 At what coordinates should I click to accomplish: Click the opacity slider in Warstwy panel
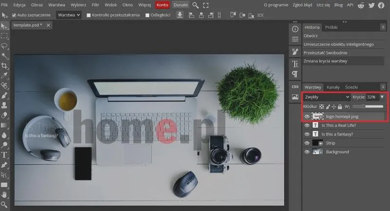[368, 107]
